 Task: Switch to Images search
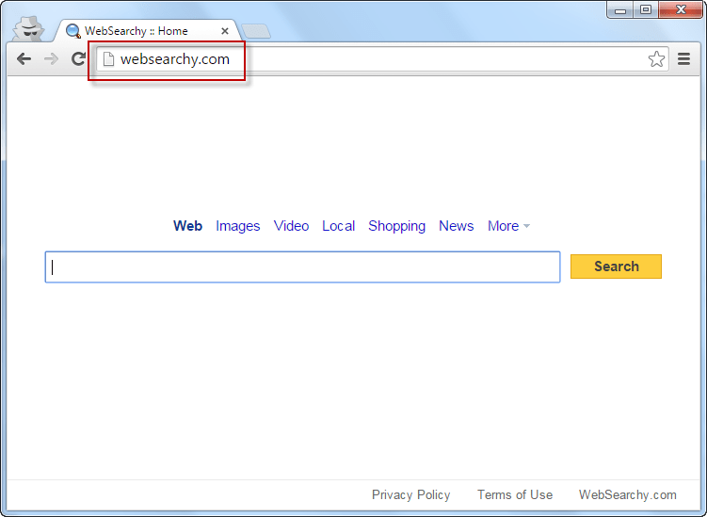(x=237, y=226)
